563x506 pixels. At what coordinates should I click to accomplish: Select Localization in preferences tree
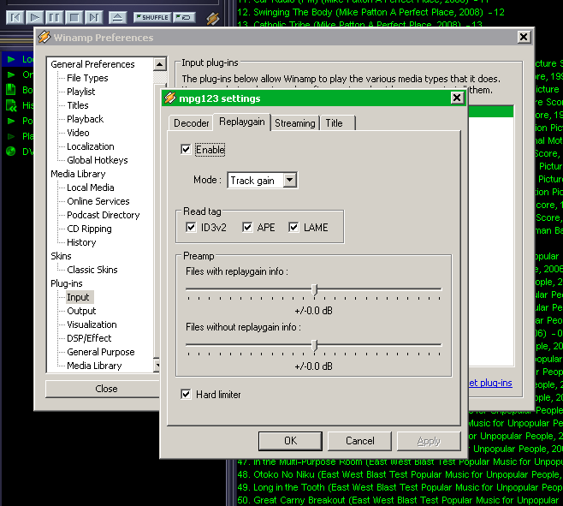tap(91, 146)
